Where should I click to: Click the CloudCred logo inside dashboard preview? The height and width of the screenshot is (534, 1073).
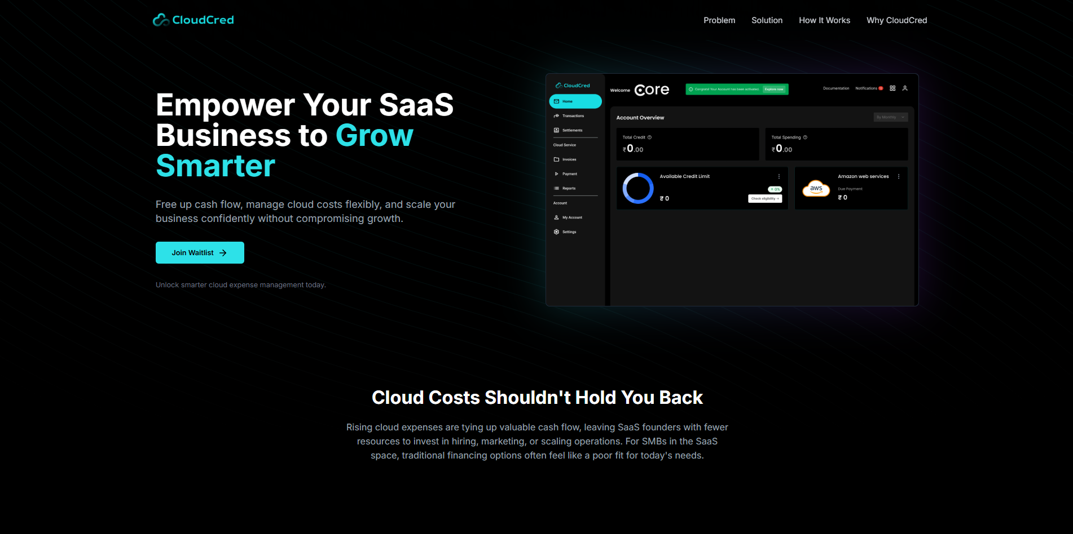(x=573, y=86)
